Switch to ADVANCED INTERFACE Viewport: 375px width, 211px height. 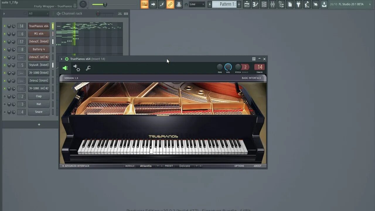pyautogui.click(x=76, y=166)
